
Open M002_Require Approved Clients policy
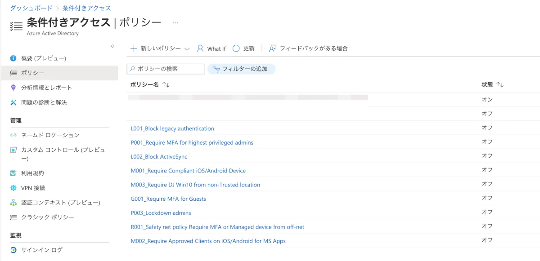click(x=208, y=241)
